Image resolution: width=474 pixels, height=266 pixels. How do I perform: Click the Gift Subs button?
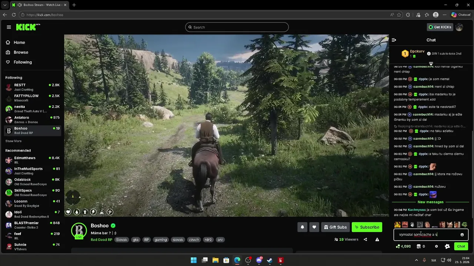point(335,227)
